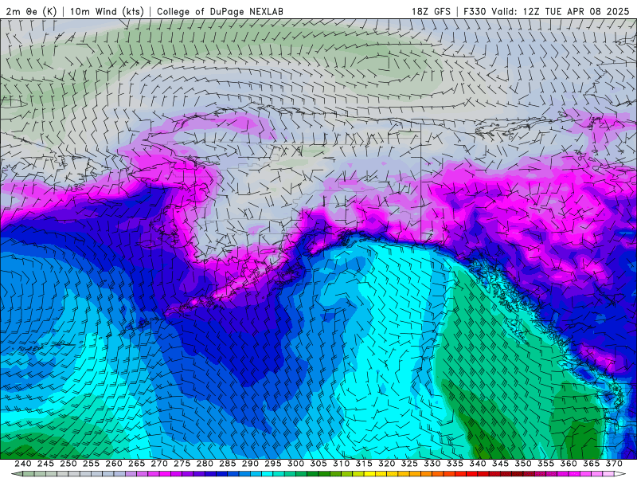Click the left arrow end of the colorbar
Screen dimensions: 637x478
point(17,474)
